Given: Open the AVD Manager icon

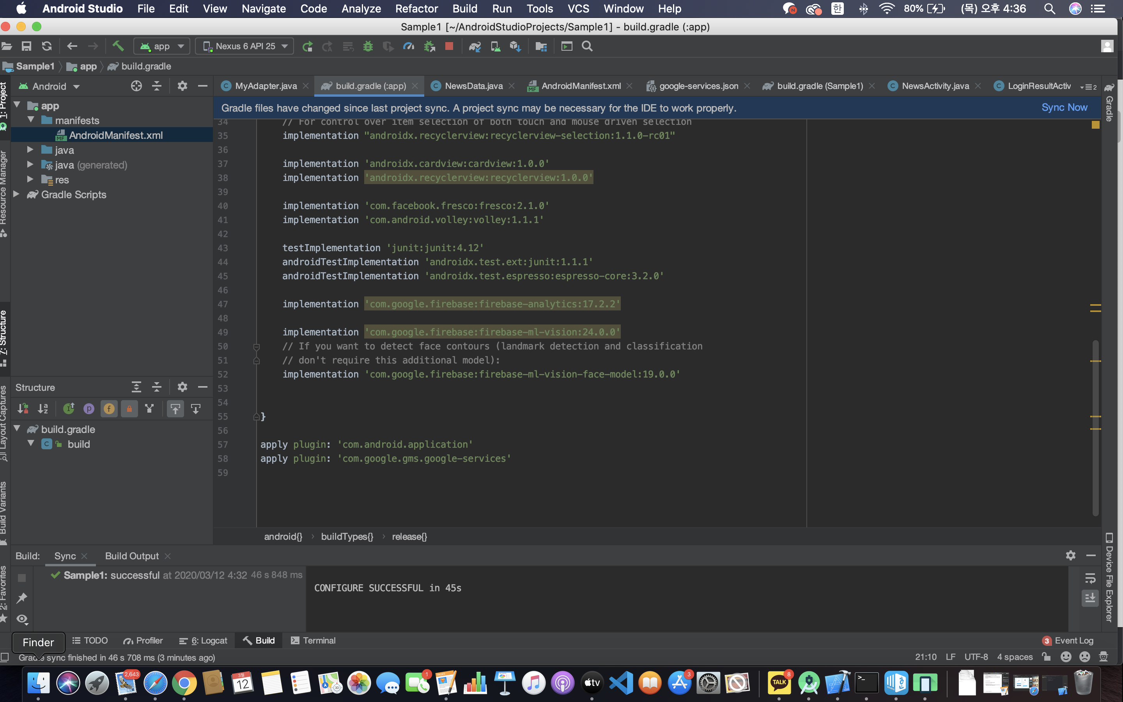Looking at the screenshot, I should tap(495, 46).
